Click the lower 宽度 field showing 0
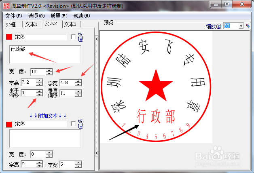Viewport: 254px width, 173px height. (x=38, y=154)
